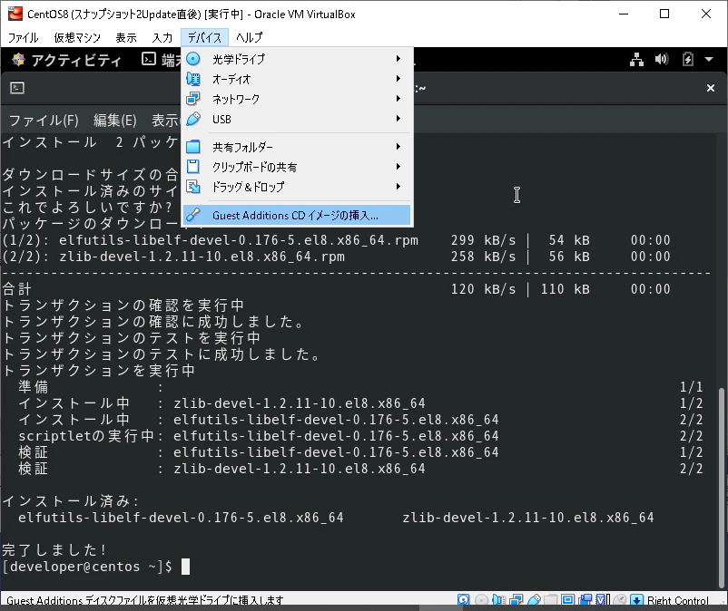Click the USB status bar icon
The height and width of the screenshot is (611, 728).
click(x=534, y=600)
